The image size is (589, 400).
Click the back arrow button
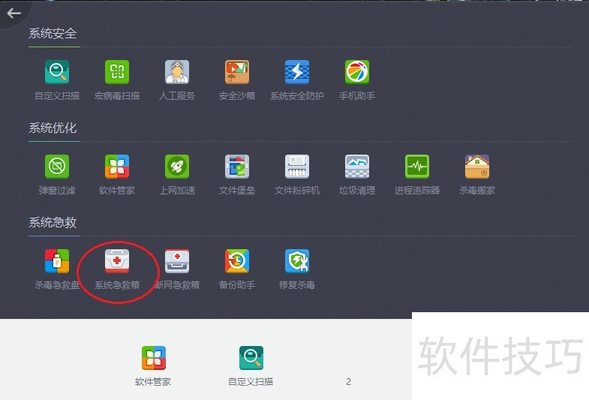14,13
